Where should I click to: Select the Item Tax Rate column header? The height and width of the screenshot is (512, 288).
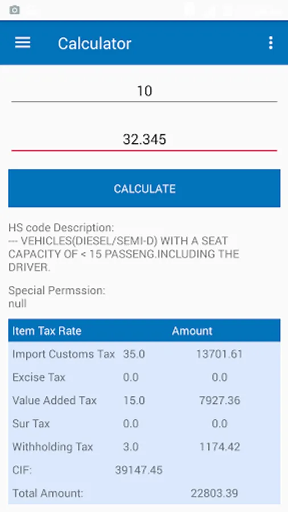[x=47, y=331]
